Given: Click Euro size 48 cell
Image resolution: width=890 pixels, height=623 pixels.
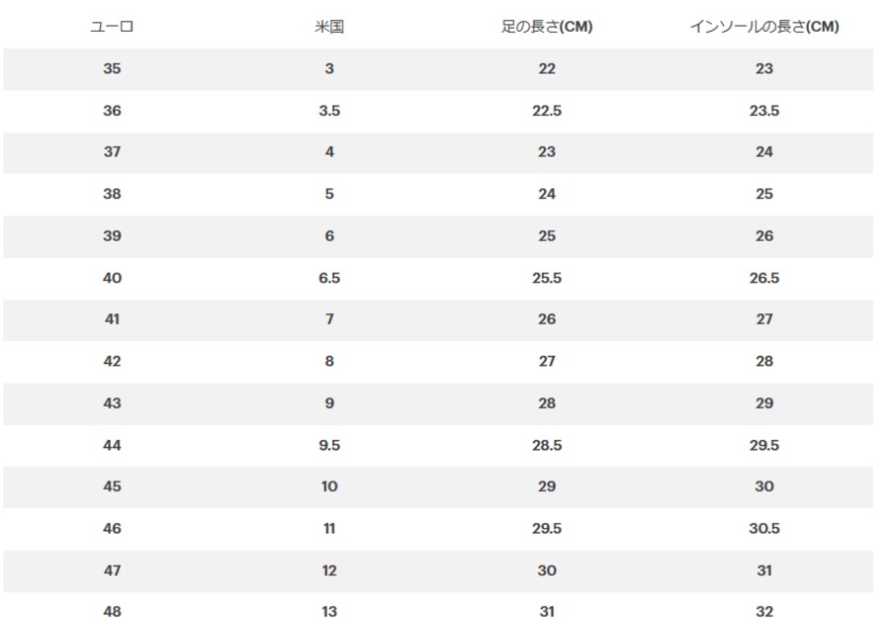Looking at the screenshot, I should click(x=112, y=612).
